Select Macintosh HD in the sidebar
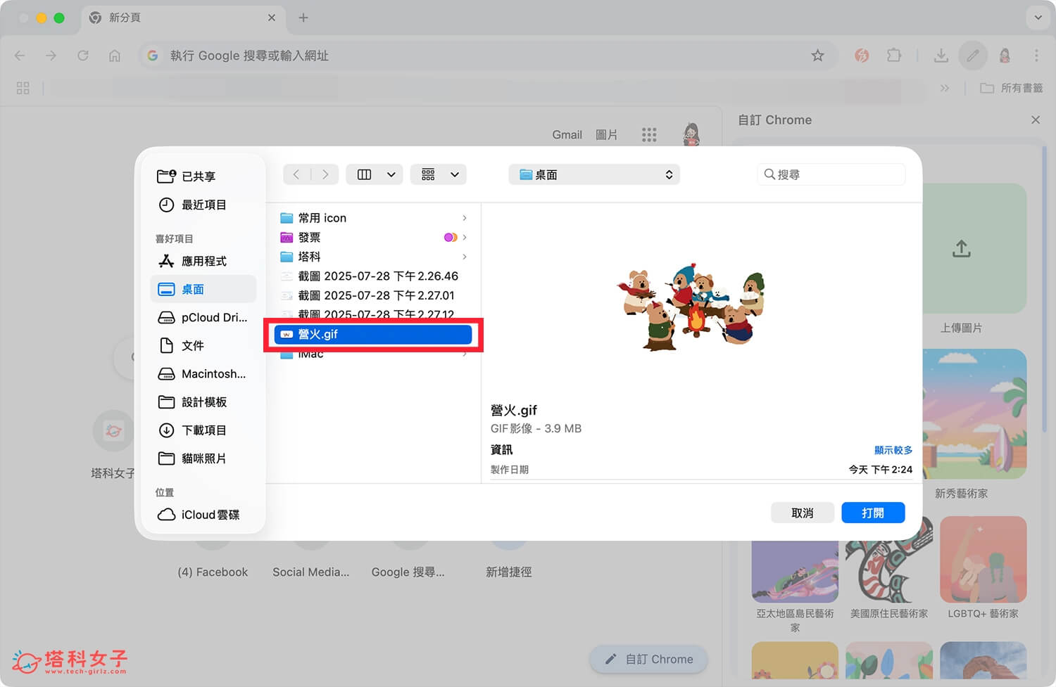The height and width of the screenshot is (687, 1056). pyautogui.click(x=203, y=373)
